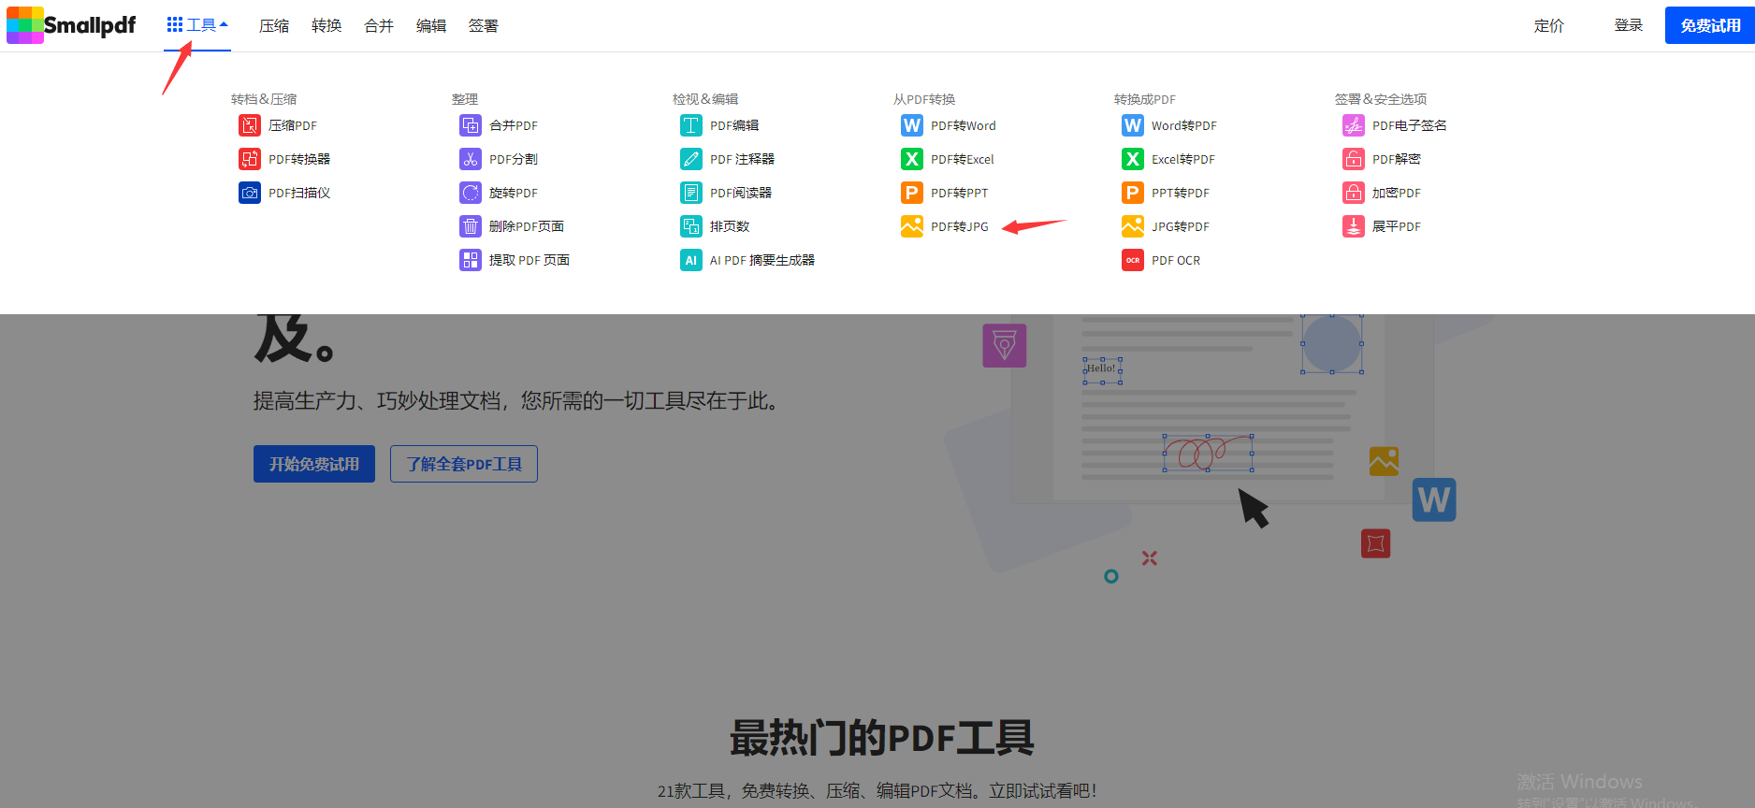Open the 合并 menu item in navbar

click(379, 26)
